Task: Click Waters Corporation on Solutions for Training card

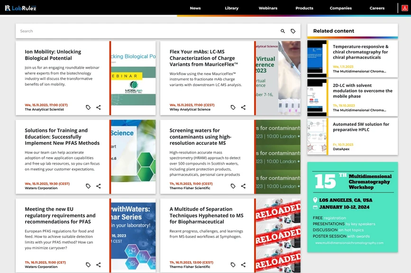Action: click(41, 188)
